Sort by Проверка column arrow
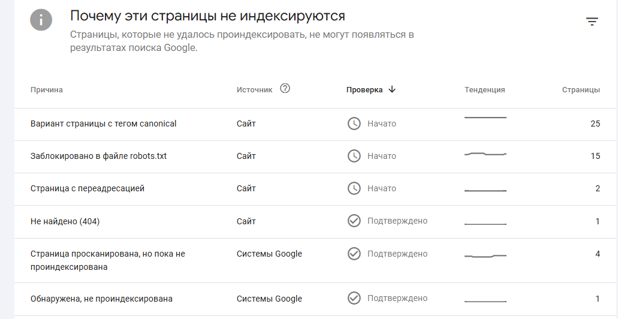Screen dimensions: 618x319 pos(392,89)
